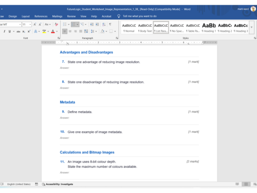Apply Text Effects and Typography
The width and height of the screenshot is (257, 193).
(35, 31)
